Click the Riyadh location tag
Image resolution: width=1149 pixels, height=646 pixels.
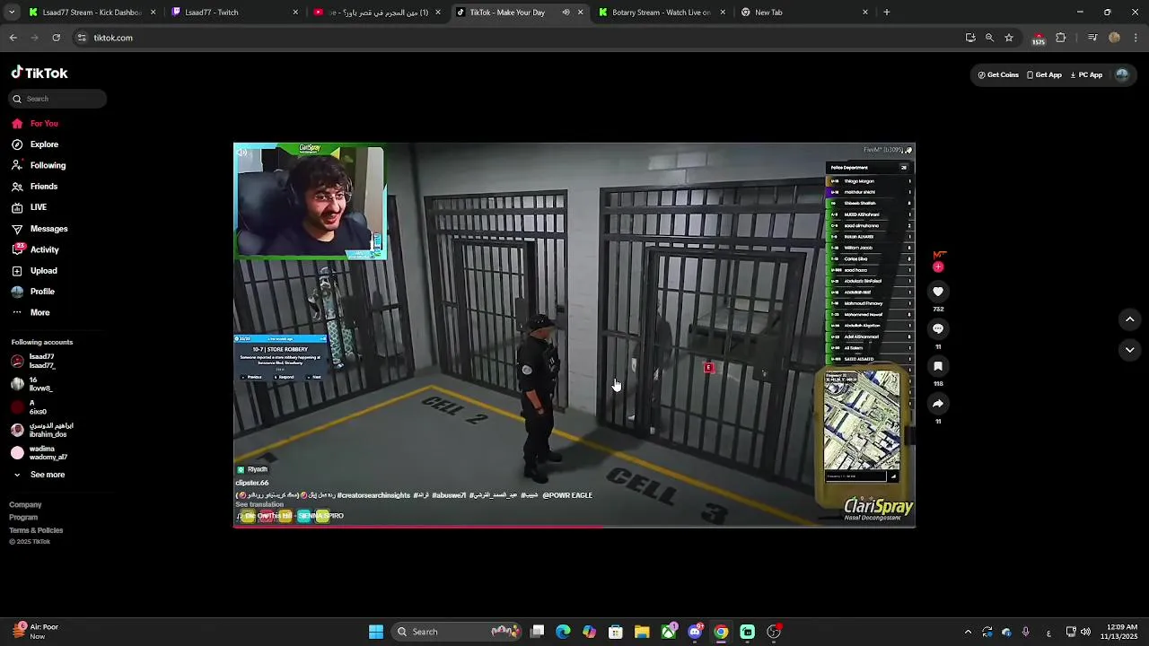tap(252, 469)
